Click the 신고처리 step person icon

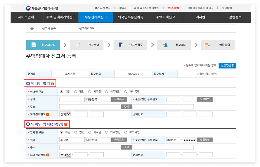(165, 45)
